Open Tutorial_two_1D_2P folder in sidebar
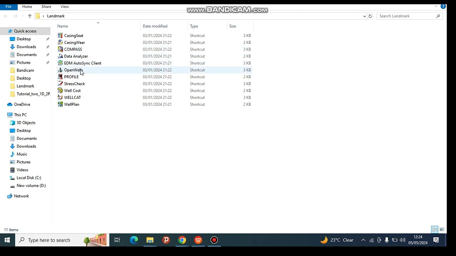Screen dimensions: 456x256 point(33,94)
